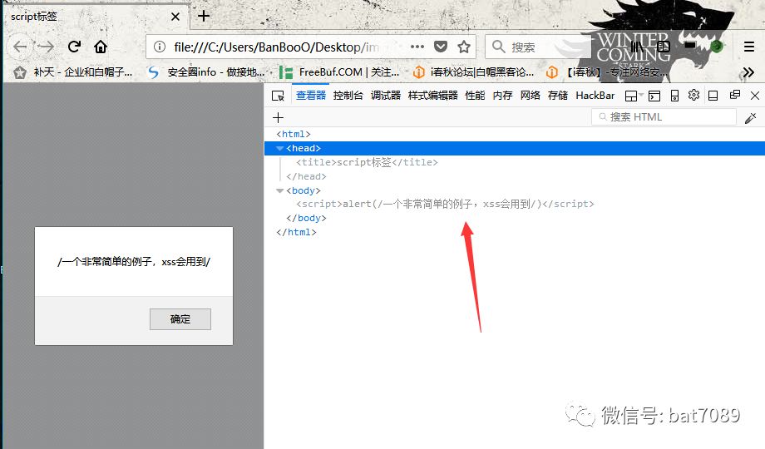This screenshot has height=449, width=765.
Task: Open the FreeBuf.COM bookmark
Action: pyautogui.click(x=340, y=72)
